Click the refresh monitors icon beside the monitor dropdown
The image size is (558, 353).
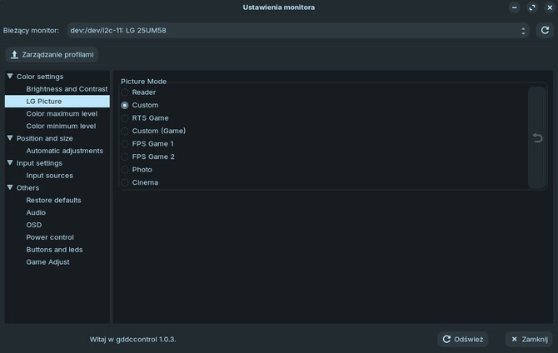(544, 31)
